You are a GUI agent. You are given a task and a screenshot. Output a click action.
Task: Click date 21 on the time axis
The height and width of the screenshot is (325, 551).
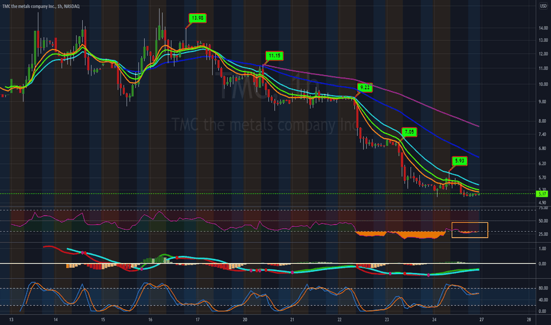click(x=292, y=320)
